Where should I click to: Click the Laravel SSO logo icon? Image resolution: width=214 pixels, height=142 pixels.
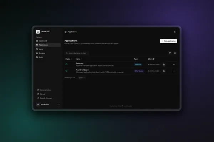pyautogui.click(x=38, y=32)
